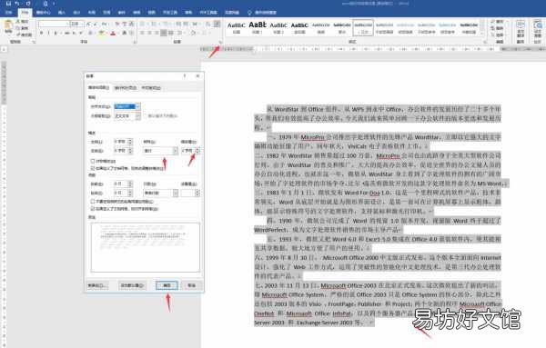This screenshot has height=348, width=546.
Task: Click the Italic button in the Font group
Action: (48, 33)
